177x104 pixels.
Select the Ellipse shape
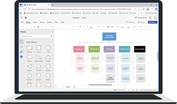[x=29, y=57]
